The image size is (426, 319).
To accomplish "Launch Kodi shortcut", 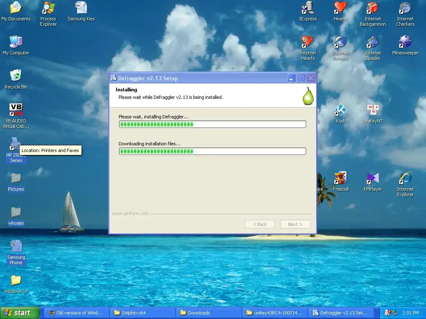I will [x=340, y=113].
